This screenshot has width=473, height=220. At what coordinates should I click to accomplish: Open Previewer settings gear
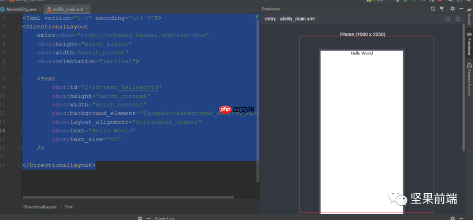(452, 9)
